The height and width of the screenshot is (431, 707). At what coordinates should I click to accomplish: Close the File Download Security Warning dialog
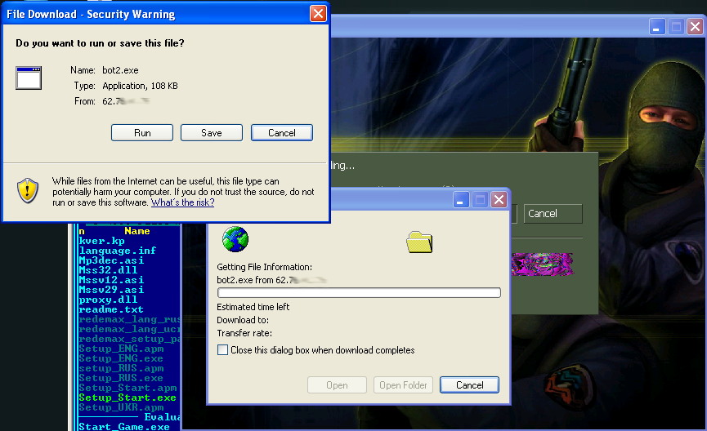coord(318,14)
